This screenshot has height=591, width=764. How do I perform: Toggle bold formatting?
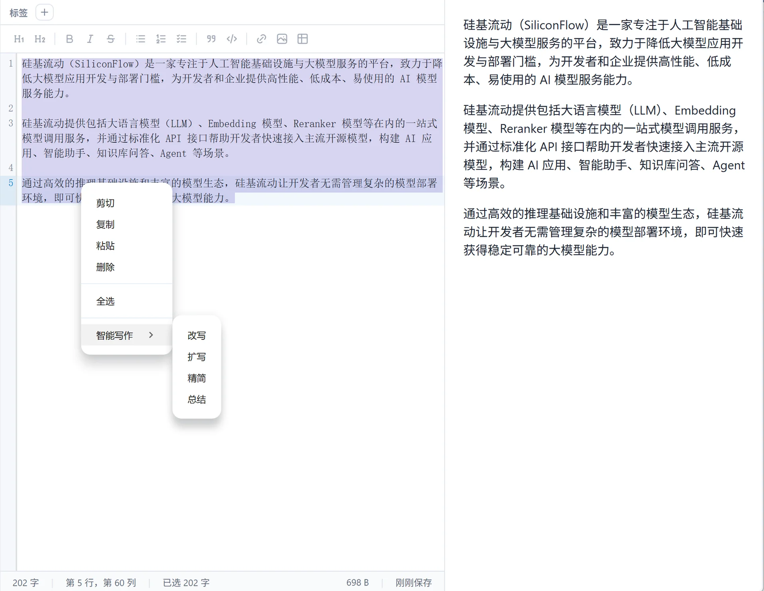(x=69, y=39)
